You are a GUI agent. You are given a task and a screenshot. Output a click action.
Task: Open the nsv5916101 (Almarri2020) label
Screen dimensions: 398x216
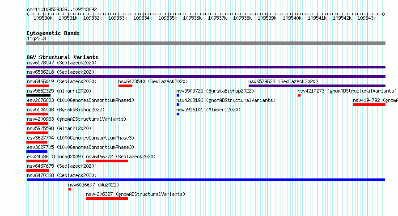pyautogui.click(x=208, y=110)
